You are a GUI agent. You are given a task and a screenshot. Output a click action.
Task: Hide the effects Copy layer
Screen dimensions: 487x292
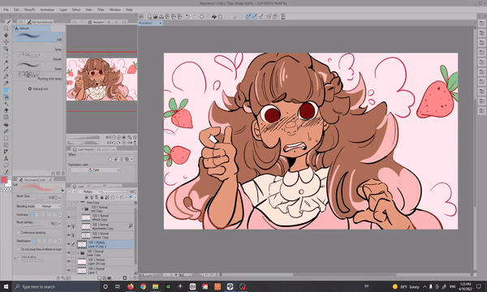point(69,217)
